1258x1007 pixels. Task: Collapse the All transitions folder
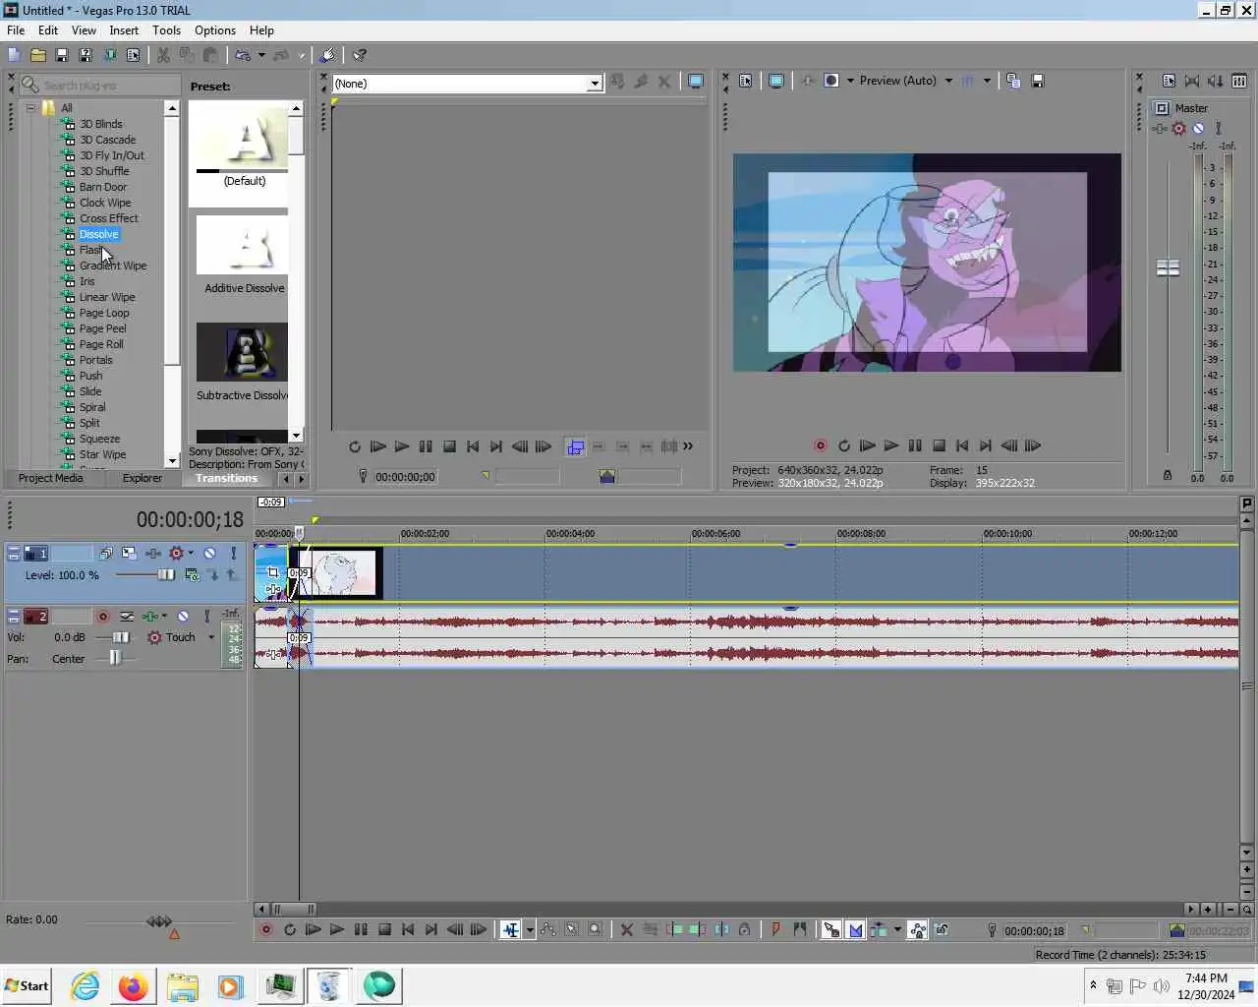pyautogui.click(x=30, y=108)
